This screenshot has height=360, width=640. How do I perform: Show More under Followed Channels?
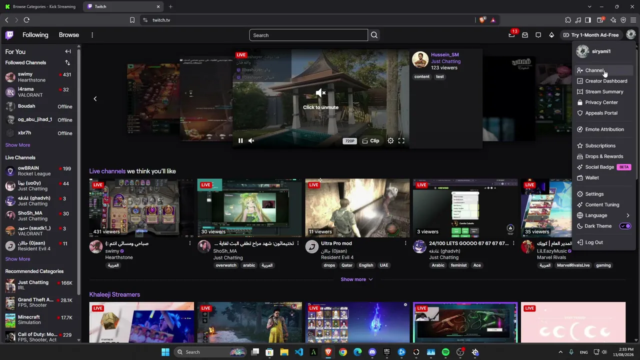coord(17,145)
